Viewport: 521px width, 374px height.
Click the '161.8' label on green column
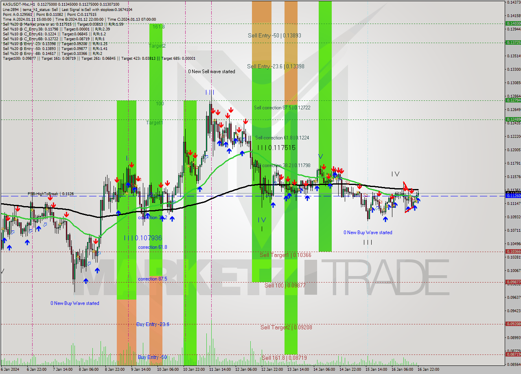point(159,26)
